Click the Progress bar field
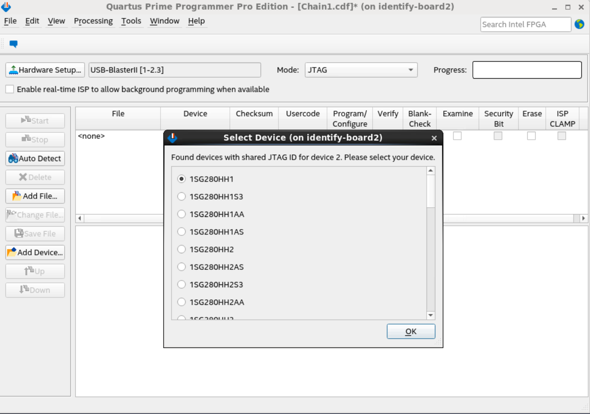 click(x=526, y=69)
